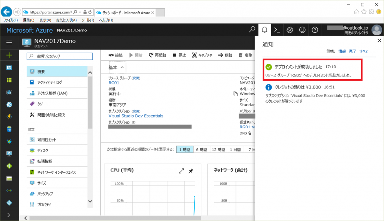Open address bar search dropdown arrow

(80, 12)
